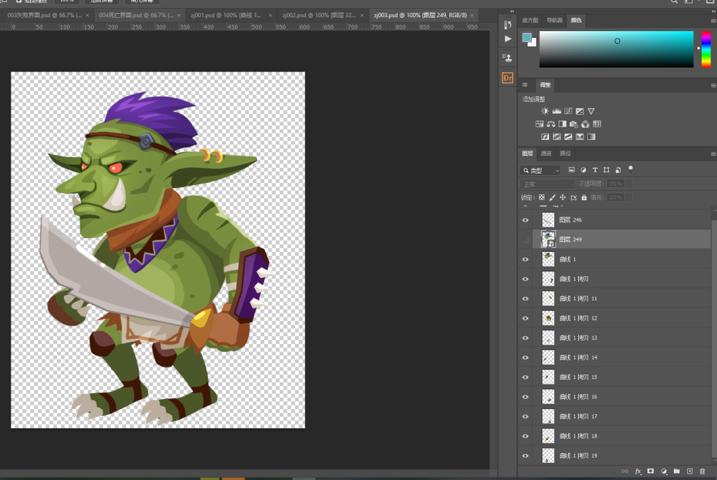Hide layer 曲线 1

pyautogui.click(x=525, y=259)
